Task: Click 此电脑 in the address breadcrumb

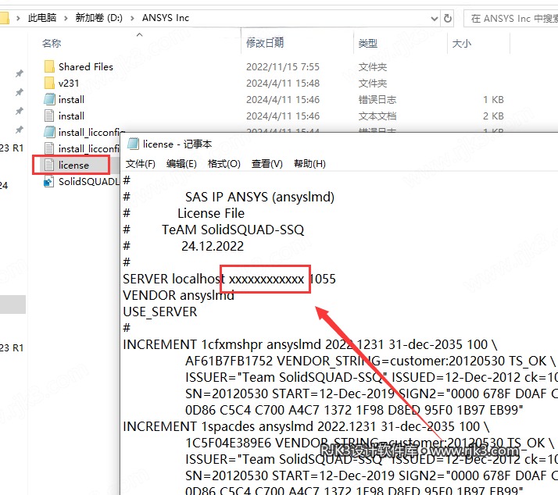Action: pyautogui.click(x=42, y=18)
